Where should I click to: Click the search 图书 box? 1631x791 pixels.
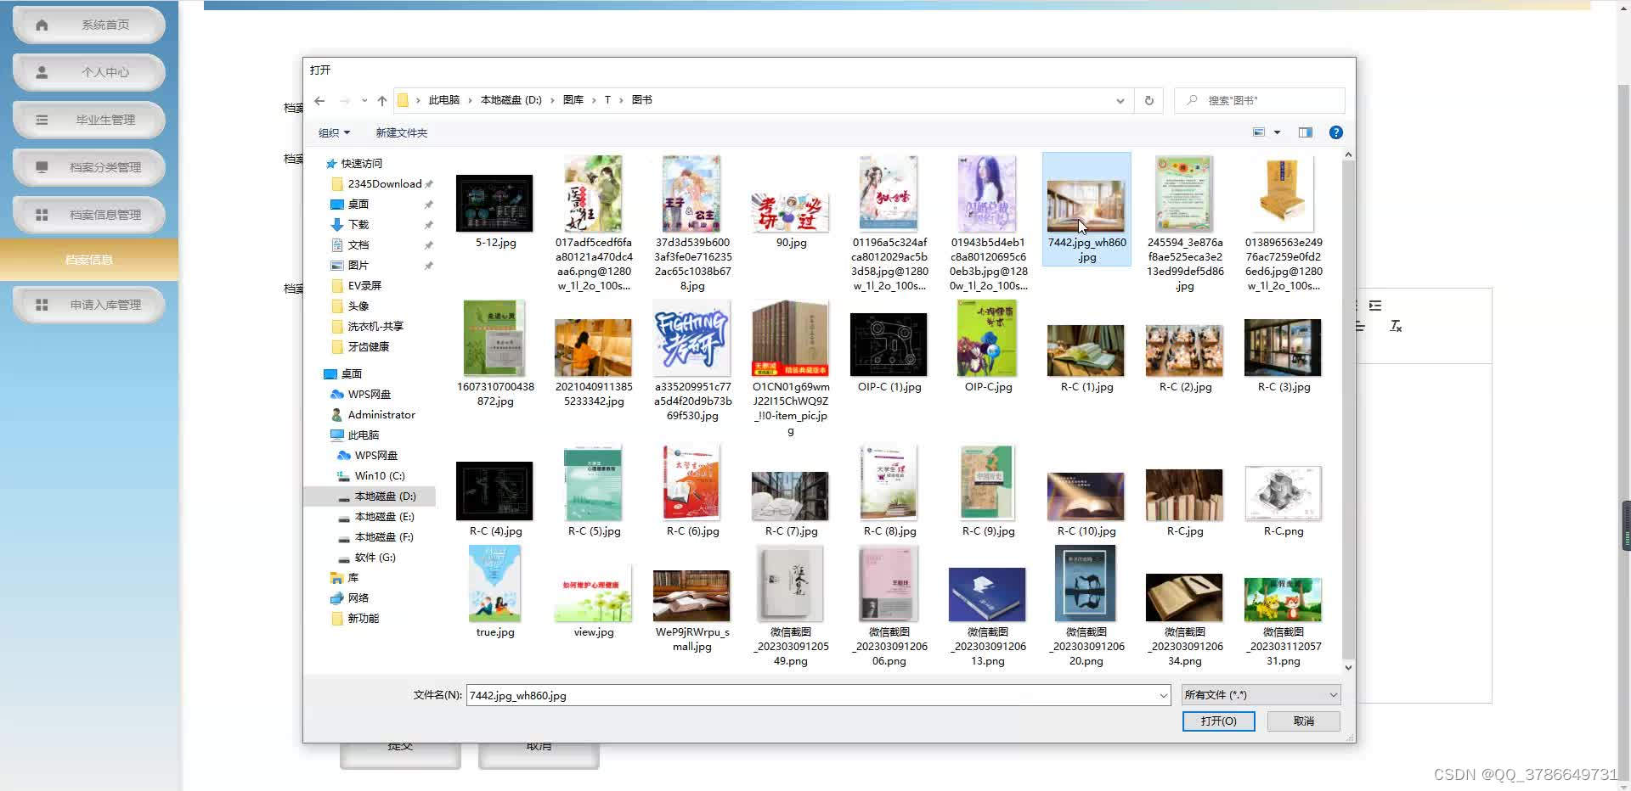[x=1259, y=100]
